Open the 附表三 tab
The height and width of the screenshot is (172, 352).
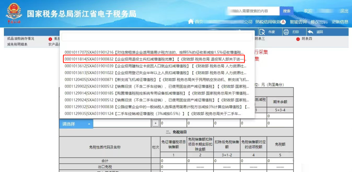[x=260, y=39]
